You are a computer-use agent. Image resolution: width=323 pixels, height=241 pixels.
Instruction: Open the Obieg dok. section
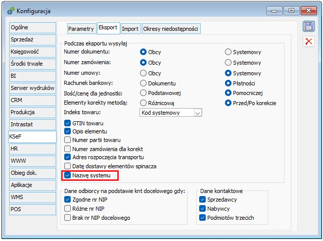pos(32,173)
